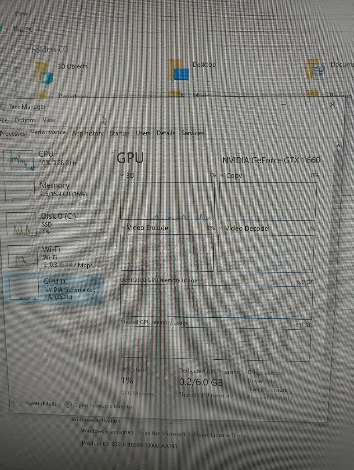The image size is (354, 470).
Task: Click the Resource Monitor icon
Action: point(68,404)
